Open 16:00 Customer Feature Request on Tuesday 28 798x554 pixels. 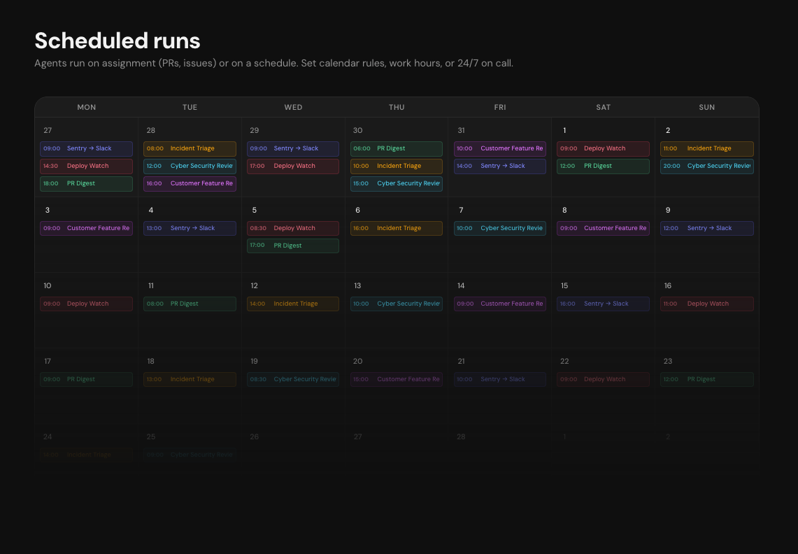pyautogui.click(x=190, y=183)
